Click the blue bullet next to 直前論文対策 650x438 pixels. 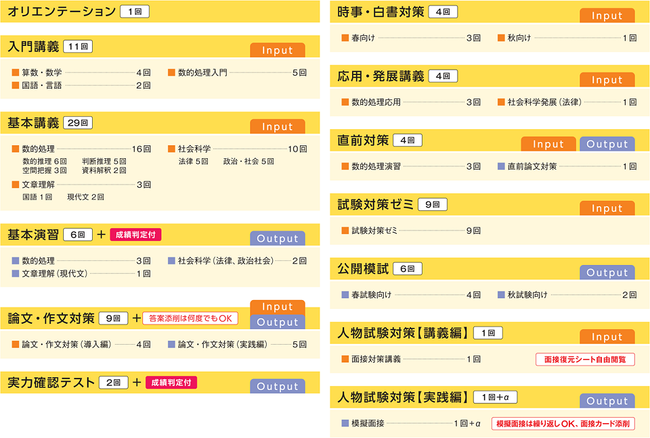tap(501, 166)
